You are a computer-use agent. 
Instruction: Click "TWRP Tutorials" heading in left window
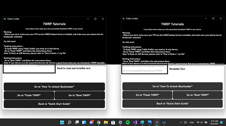point(54,24)
